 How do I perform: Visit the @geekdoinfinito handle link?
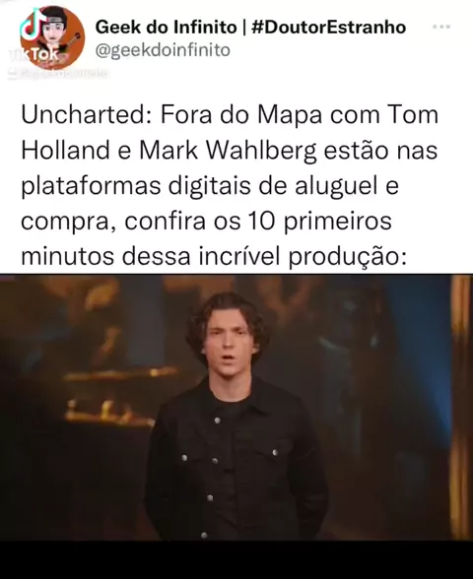click(163, 50)
